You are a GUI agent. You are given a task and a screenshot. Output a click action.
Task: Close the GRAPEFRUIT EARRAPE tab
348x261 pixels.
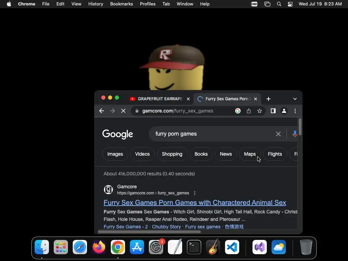coord(188,99)
